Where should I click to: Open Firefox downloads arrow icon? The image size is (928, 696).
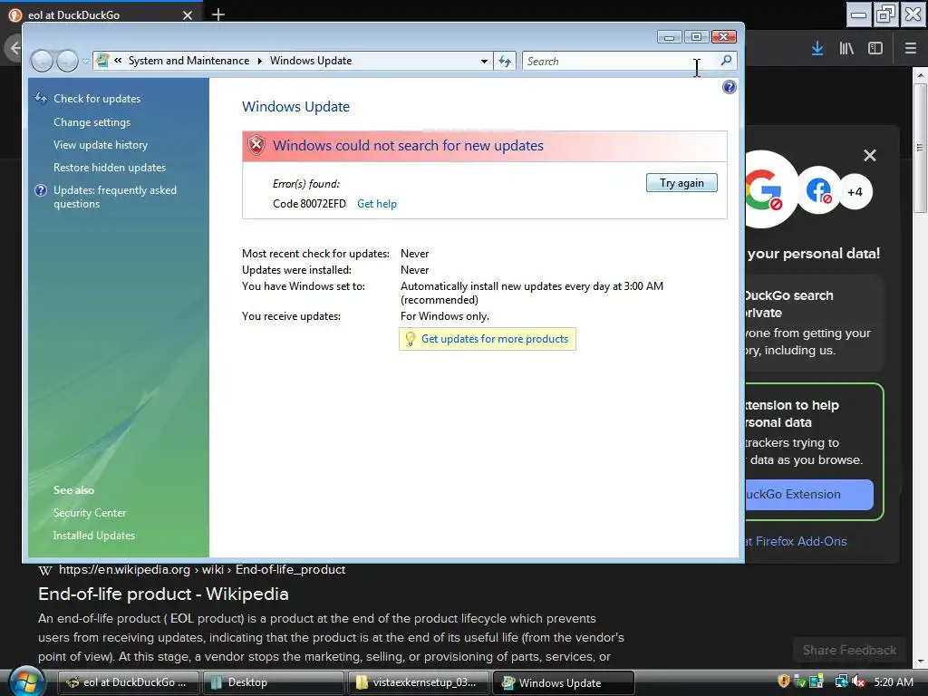point(817,49)
